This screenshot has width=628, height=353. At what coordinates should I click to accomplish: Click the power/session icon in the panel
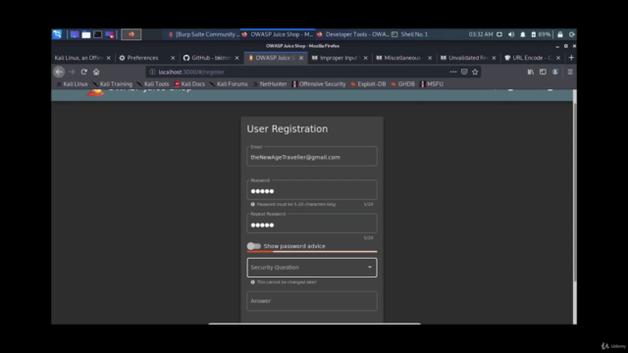pyautogui.click(x=571, y=34)
